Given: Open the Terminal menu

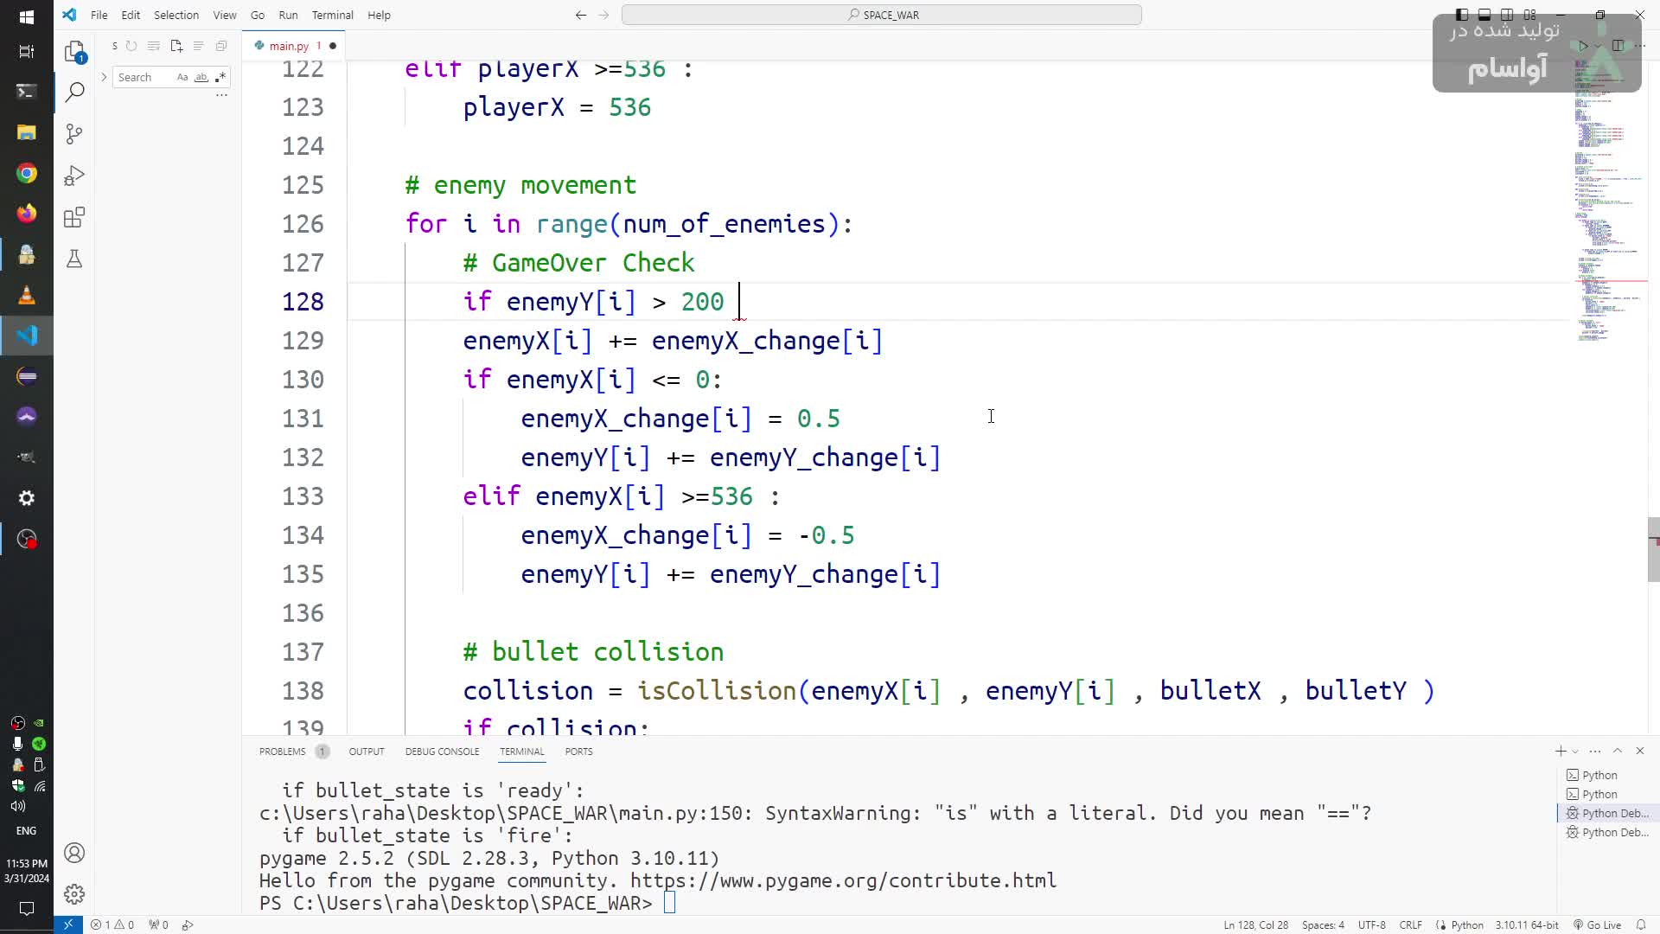Looking at the screenshot, I should click(332, 15).
